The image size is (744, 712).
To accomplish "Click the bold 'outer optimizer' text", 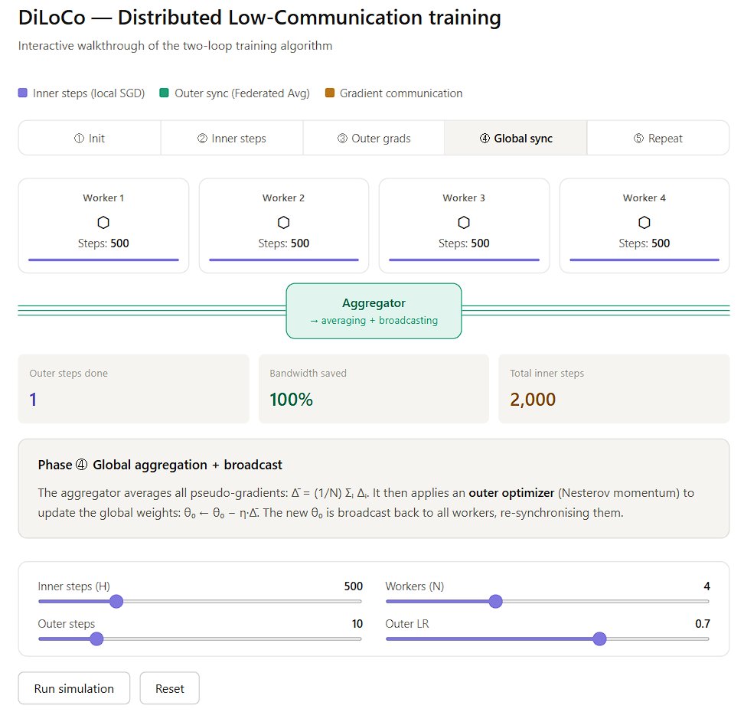I will (511, 493).
